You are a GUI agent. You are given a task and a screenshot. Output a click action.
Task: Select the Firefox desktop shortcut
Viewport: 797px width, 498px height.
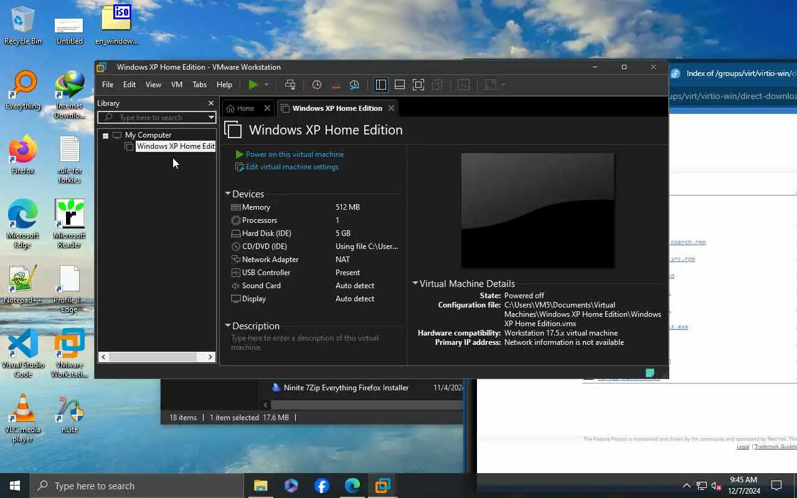pos(23,156)
